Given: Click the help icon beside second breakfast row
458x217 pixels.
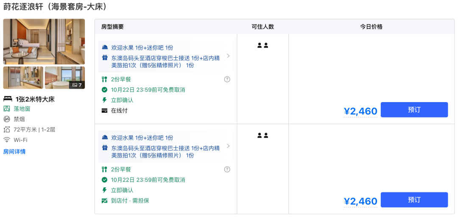Looking at the screenshot, I should coord(227,170).
